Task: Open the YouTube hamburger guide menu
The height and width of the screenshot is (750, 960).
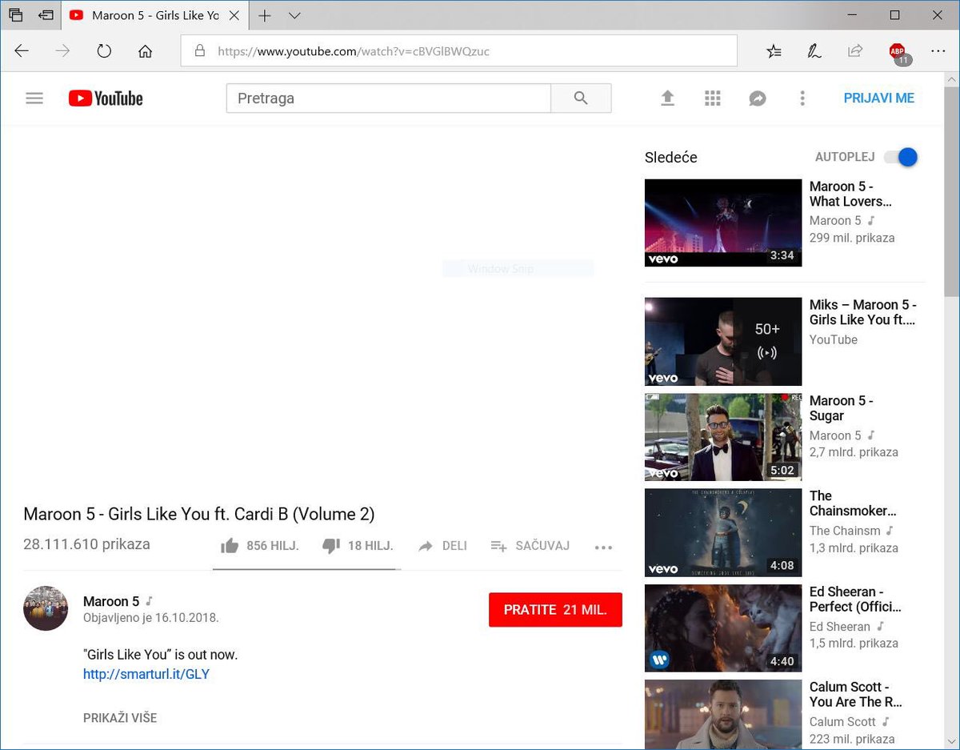Action: tap(34, 98)
